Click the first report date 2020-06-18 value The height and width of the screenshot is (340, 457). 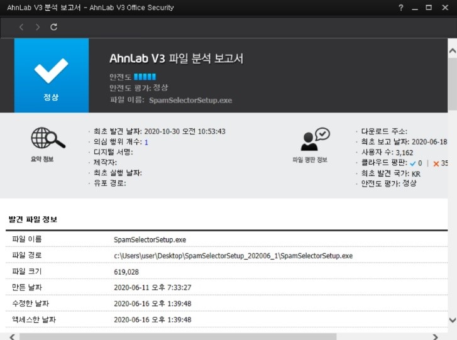pos(429,142)
